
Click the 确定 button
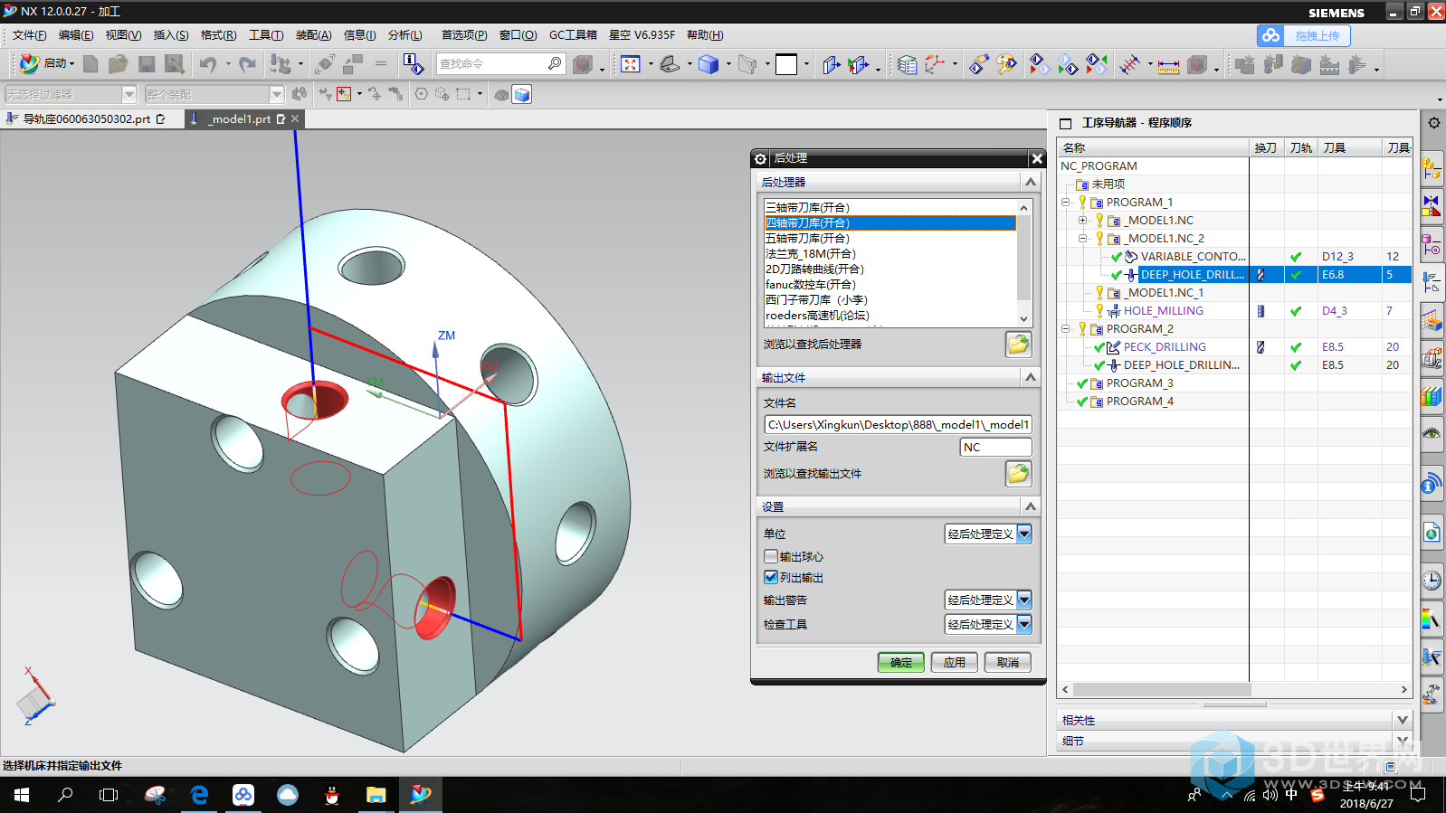point(901,662)
